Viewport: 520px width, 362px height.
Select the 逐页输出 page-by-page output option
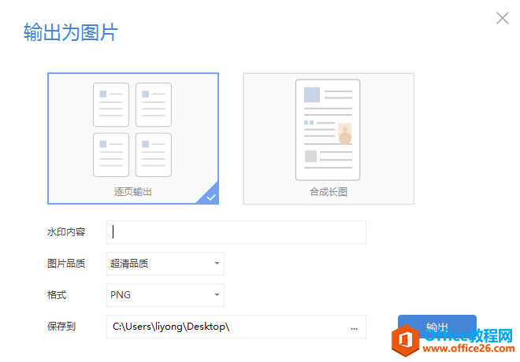[133, 139]
